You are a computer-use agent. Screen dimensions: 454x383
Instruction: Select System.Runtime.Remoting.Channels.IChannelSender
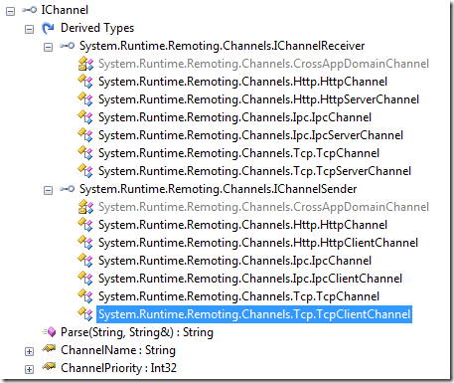[218, 189]
